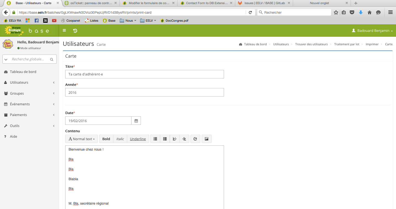Expand the Utilisateurs sidebar menu
The width and height of the screenshot is (396, 209).
click(29, 83)
